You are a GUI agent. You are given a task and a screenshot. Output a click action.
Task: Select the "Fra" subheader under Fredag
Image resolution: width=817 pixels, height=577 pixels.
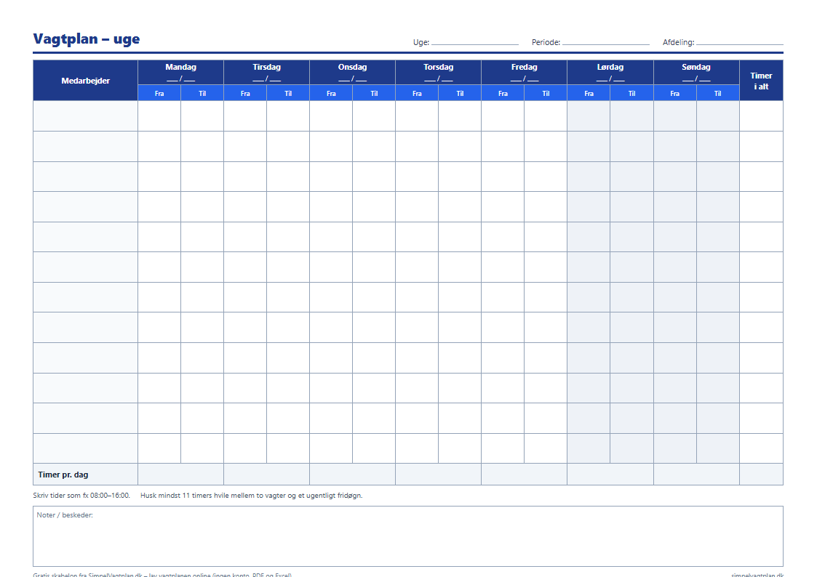(503, 93)
